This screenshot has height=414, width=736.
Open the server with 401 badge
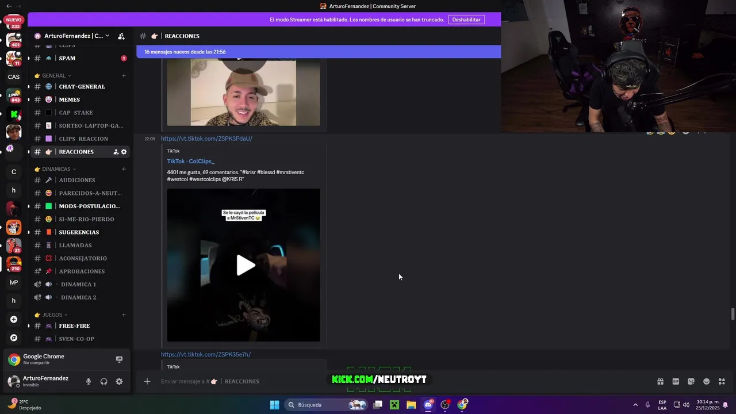click(x=14, y=40)
